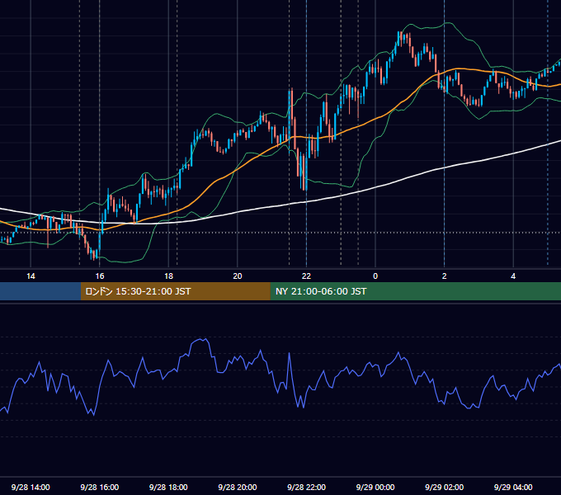Click the 9/29 04:00 timestamp label
This screenshot has width=561, height=495.
coord(513,487)
